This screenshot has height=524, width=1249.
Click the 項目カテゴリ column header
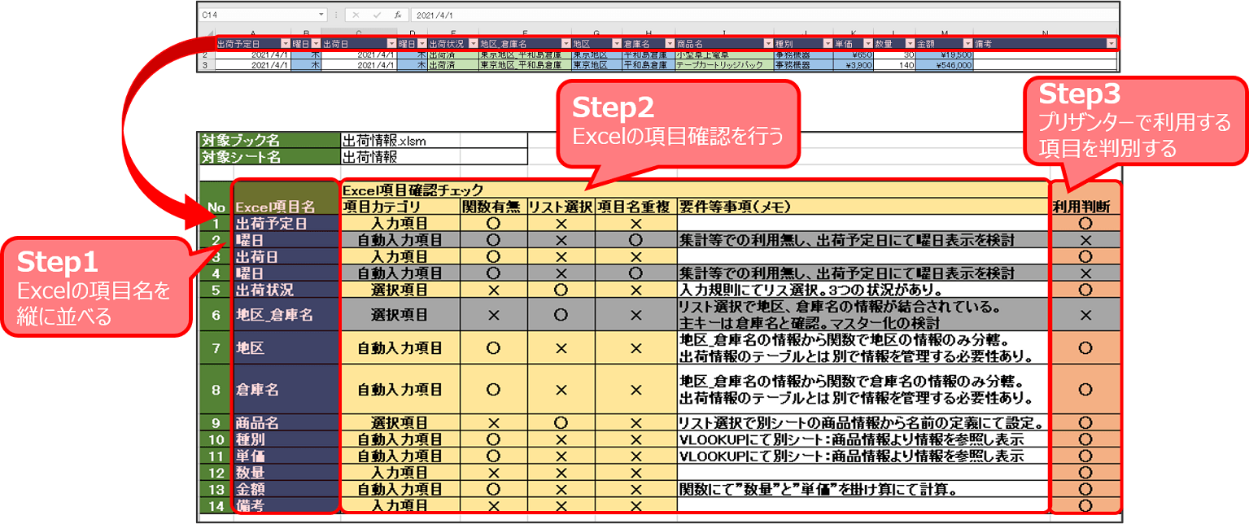point(400,207)
